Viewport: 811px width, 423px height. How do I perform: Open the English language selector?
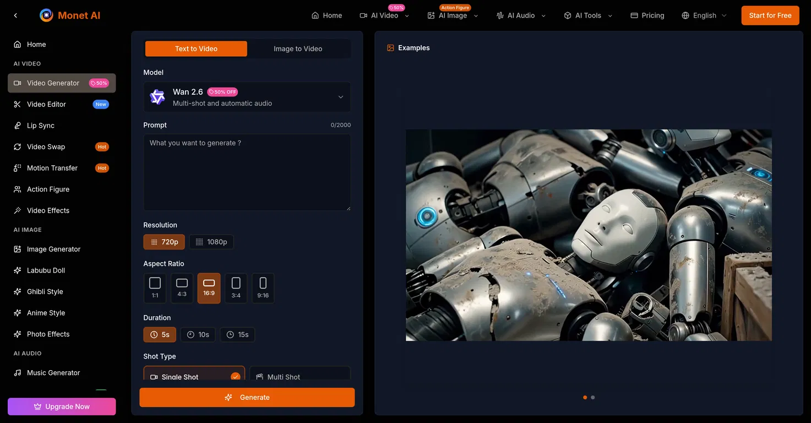click(704, 15)
